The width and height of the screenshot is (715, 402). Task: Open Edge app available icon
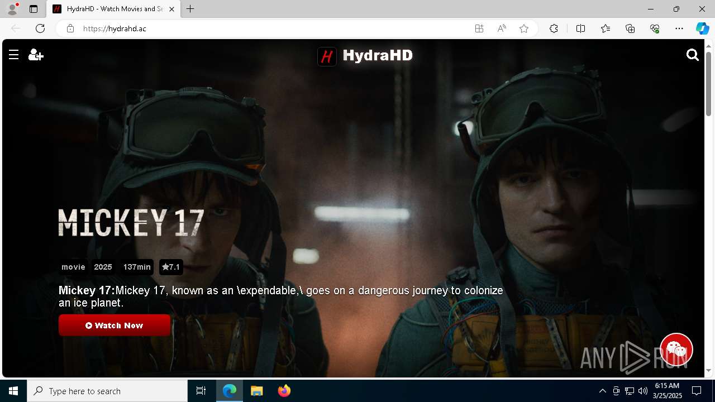(479, 28)
